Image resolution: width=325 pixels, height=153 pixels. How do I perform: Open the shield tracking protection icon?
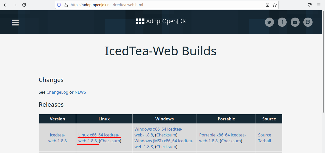(x=59, y=5)
